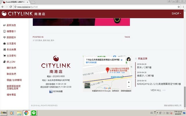The image size is (186, 116).
Task: Open LINE from the taskbar
Action: click(x=34, y=113)
